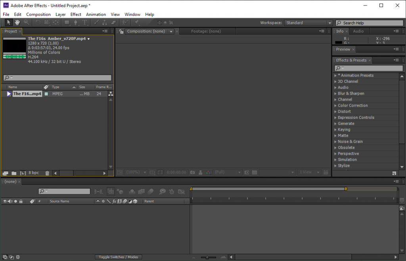Open the Effect menu
The height and width of the screenshot is (261, 406).
(x=76, y=15)
